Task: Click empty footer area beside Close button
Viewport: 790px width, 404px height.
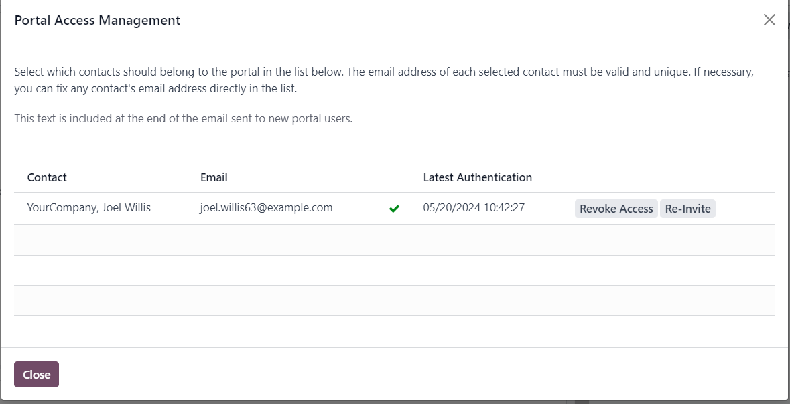Action: click(x=403, y=375)
